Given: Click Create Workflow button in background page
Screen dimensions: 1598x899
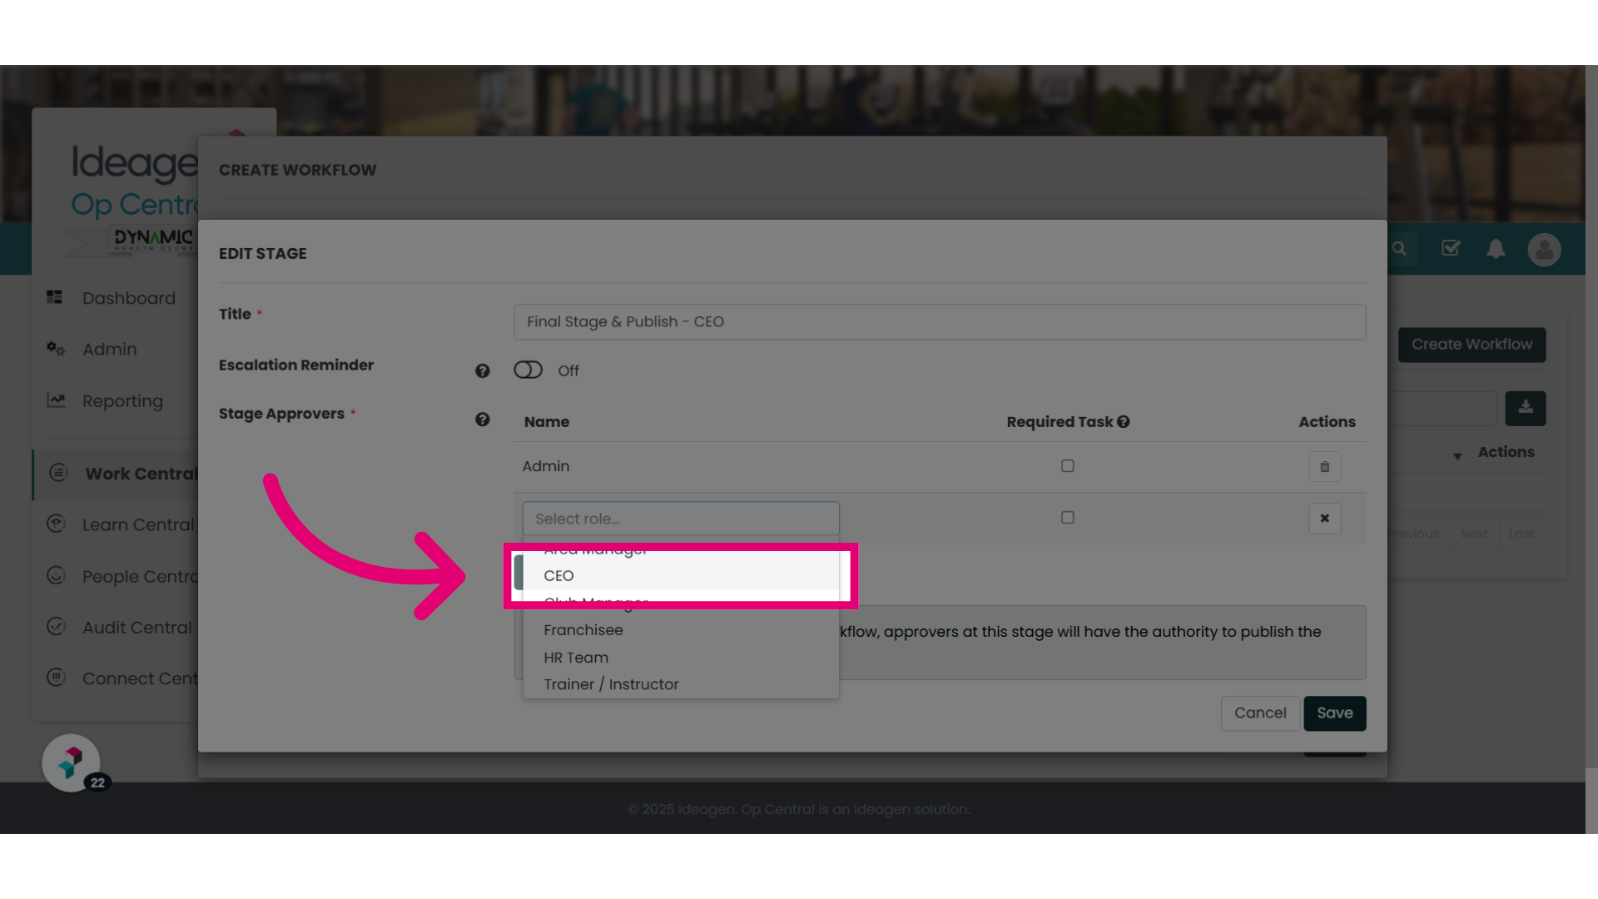Looking at the screenshot, I should pos(1471,345).
